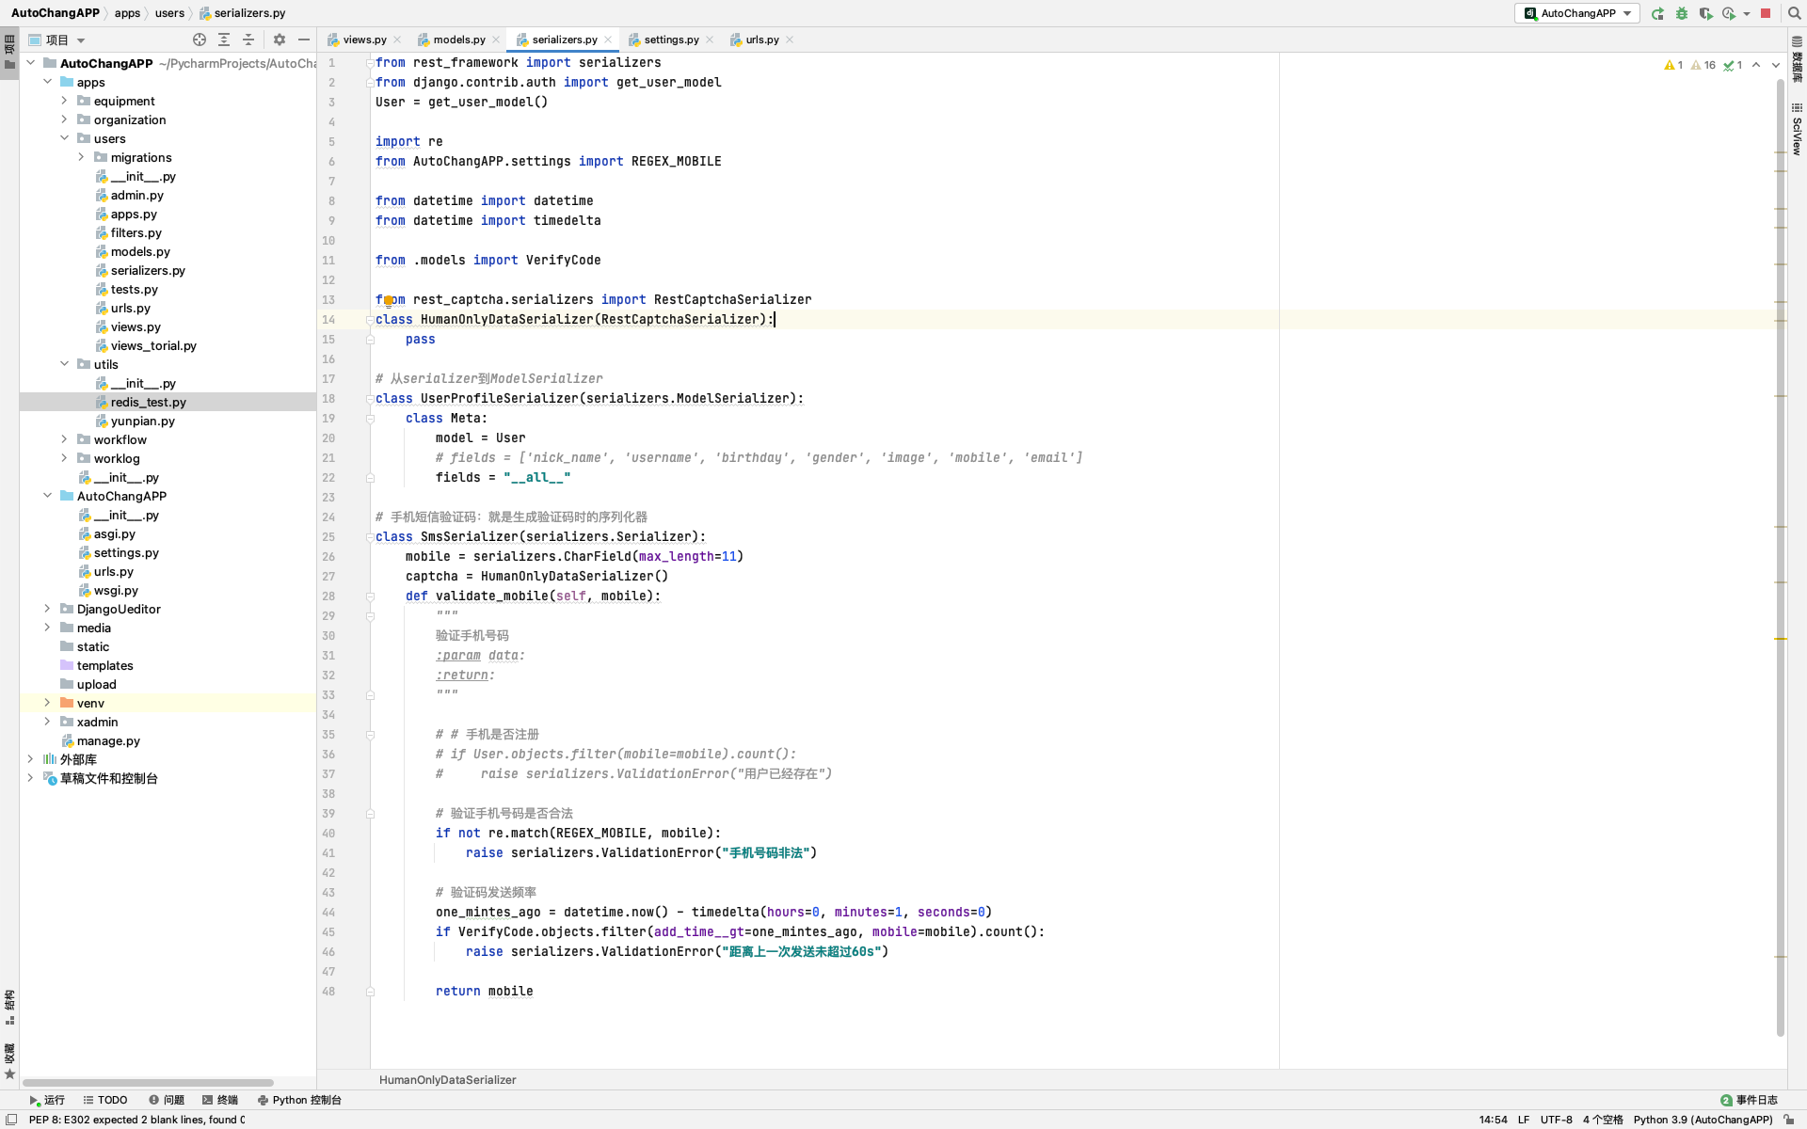This screenshot has width=1807, height=1129.
Task: Close the views.py tab
Action: 397,40
